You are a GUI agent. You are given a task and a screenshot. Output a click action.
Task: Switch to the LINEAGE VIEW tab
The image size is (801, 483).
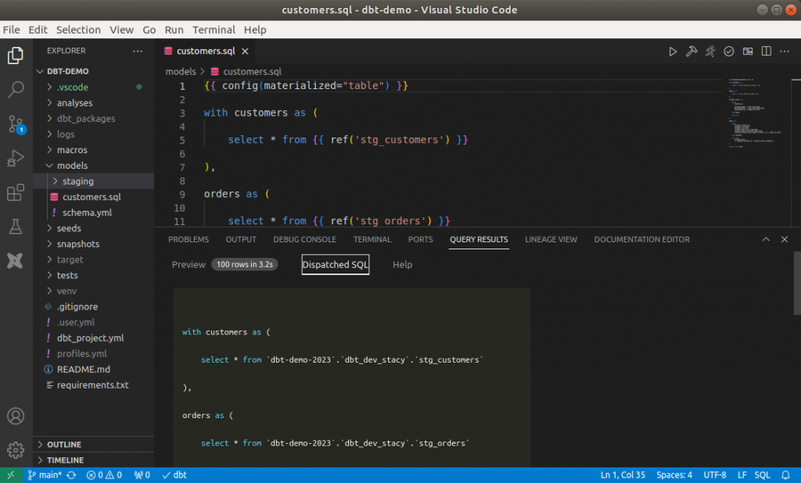click(x=551, y=239)
